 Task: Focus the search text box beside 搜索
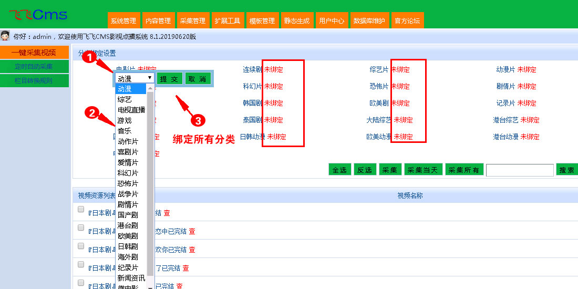519,170
